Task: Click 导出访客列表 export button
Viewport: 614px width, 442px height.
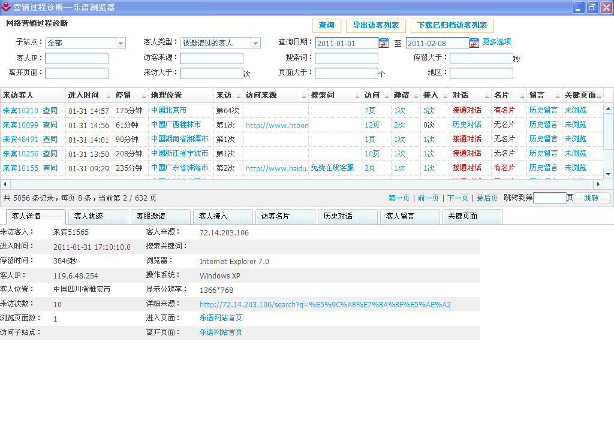Action: pos(375,25)
